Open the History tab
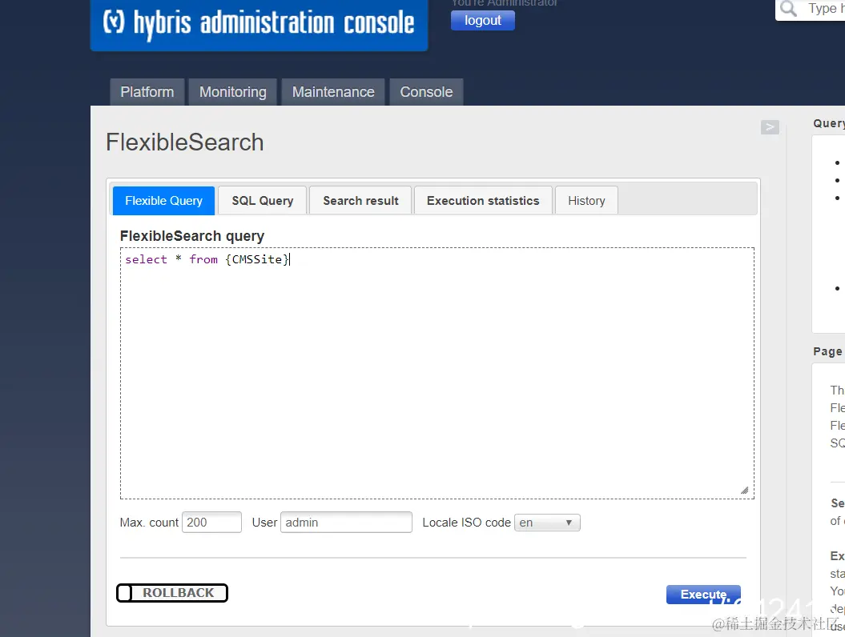 pyautogui.click(x=586, y=201)
